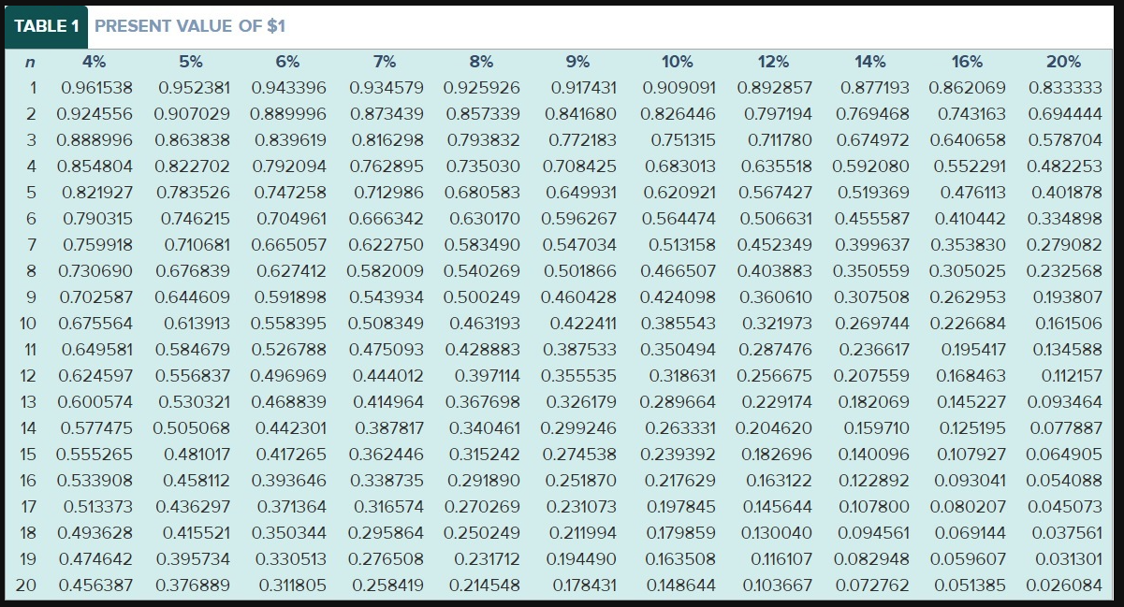Click the 20% column header
This screenshot has height=607, width=1124.
pyautogui.click(x=1064, y=62)
